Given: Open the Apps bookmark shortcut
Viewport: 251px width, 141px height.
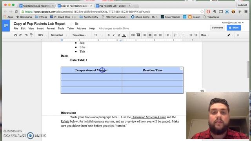Looking at the screenshot, I should point(8,17).
